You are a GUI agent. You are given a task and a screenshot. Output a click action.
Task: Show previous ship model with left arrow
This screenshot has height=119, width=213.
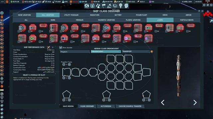(x=163, y=102)
